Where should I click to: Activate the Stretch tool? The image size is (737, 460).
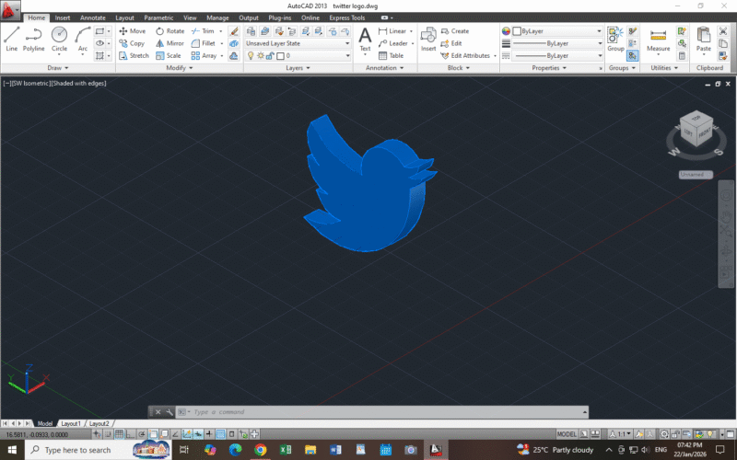[134, 55]
